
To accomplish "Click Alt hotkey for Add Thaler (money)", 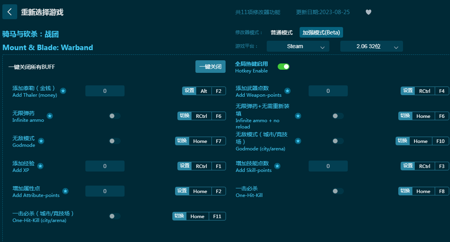I will tap(204, 91).
